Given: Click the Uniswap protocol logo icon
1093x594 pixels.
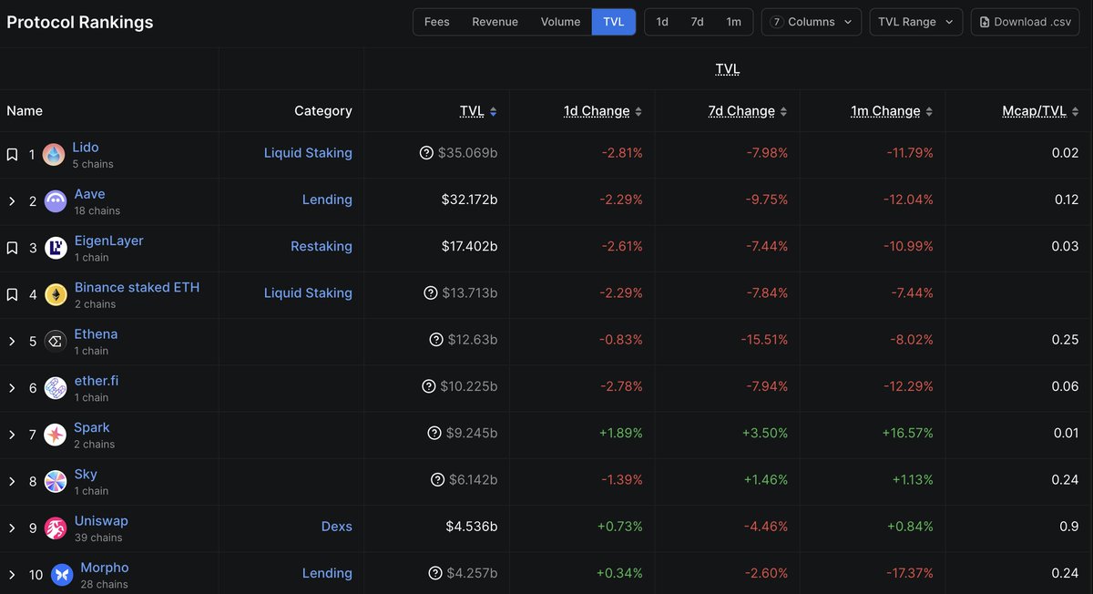Looking at the screenshot, I should coord(56,527).
